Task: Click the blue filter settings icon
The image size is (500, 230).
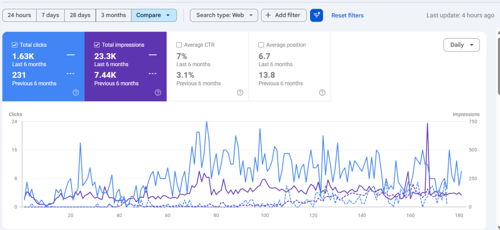Action: click(x=316, y=15)
